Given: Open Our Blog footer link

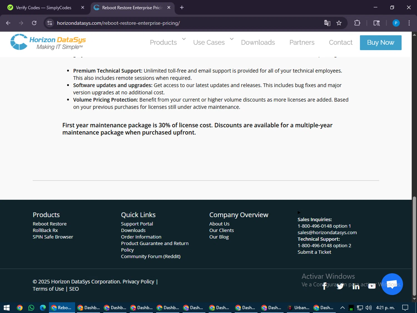Looking at the screenshot, I should pos(219,237).
